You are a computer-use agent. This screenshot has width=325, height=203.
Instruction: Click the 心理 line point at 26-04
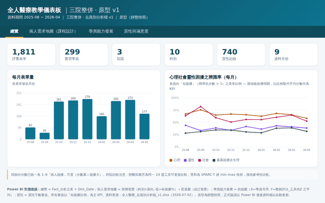(x=307, y=118)
